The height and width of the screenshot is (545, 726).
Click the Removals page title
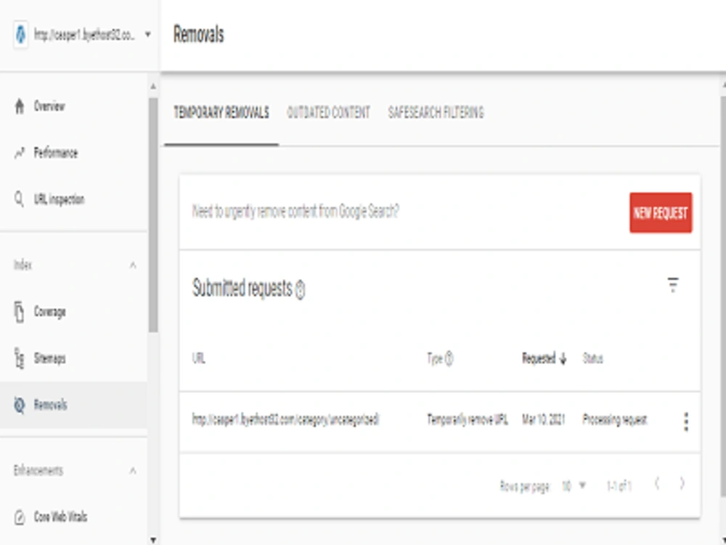point(199,35)
